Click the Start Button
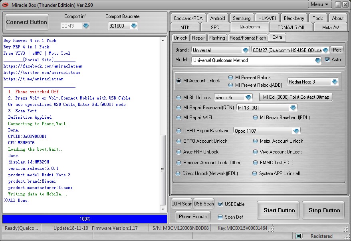The height and width of the screenshot is (241, 351). click(x=278, y=210)
